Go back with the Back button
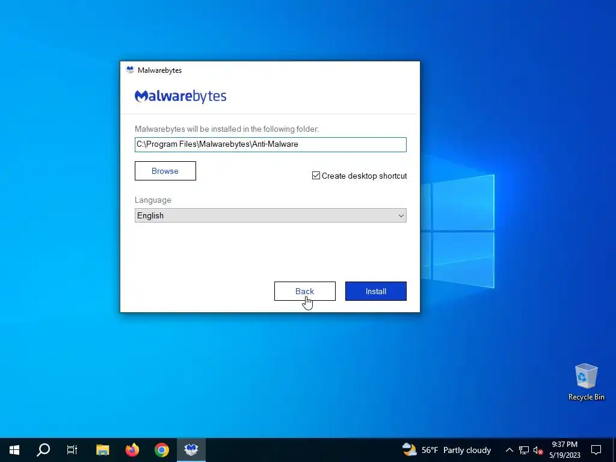Image resolution: width=616 pixels, height=462 pixels. click(x=305, y=291)
